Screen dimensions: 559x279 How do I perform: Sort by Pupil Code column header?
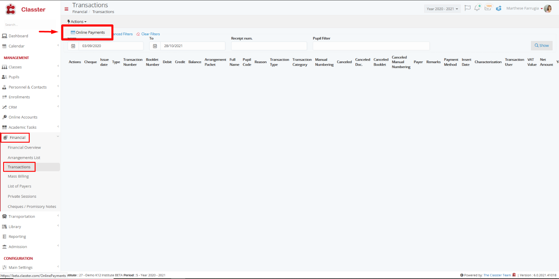click(x=247, y=62)
